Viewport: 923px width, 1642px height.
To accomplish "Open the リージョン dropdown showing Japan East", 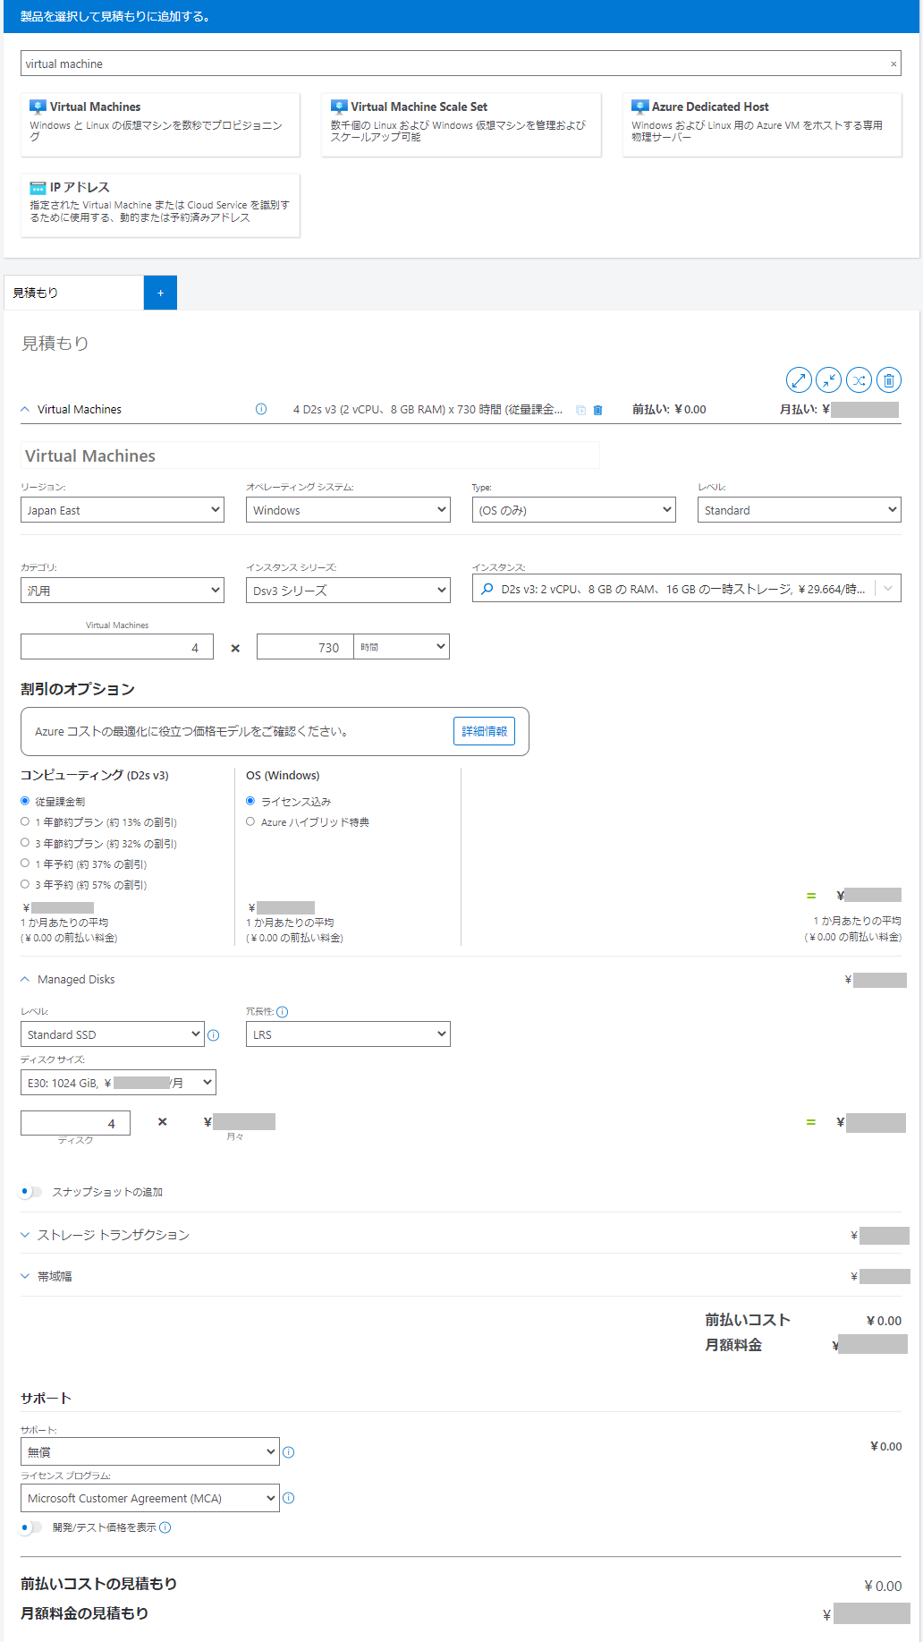I will pyautogui.click(x=123, y=510).
